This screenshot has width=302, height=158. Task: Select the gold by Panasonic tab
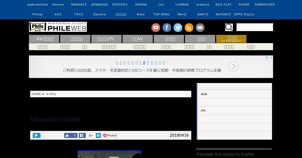pyautogui.click(x=231, y=39)
